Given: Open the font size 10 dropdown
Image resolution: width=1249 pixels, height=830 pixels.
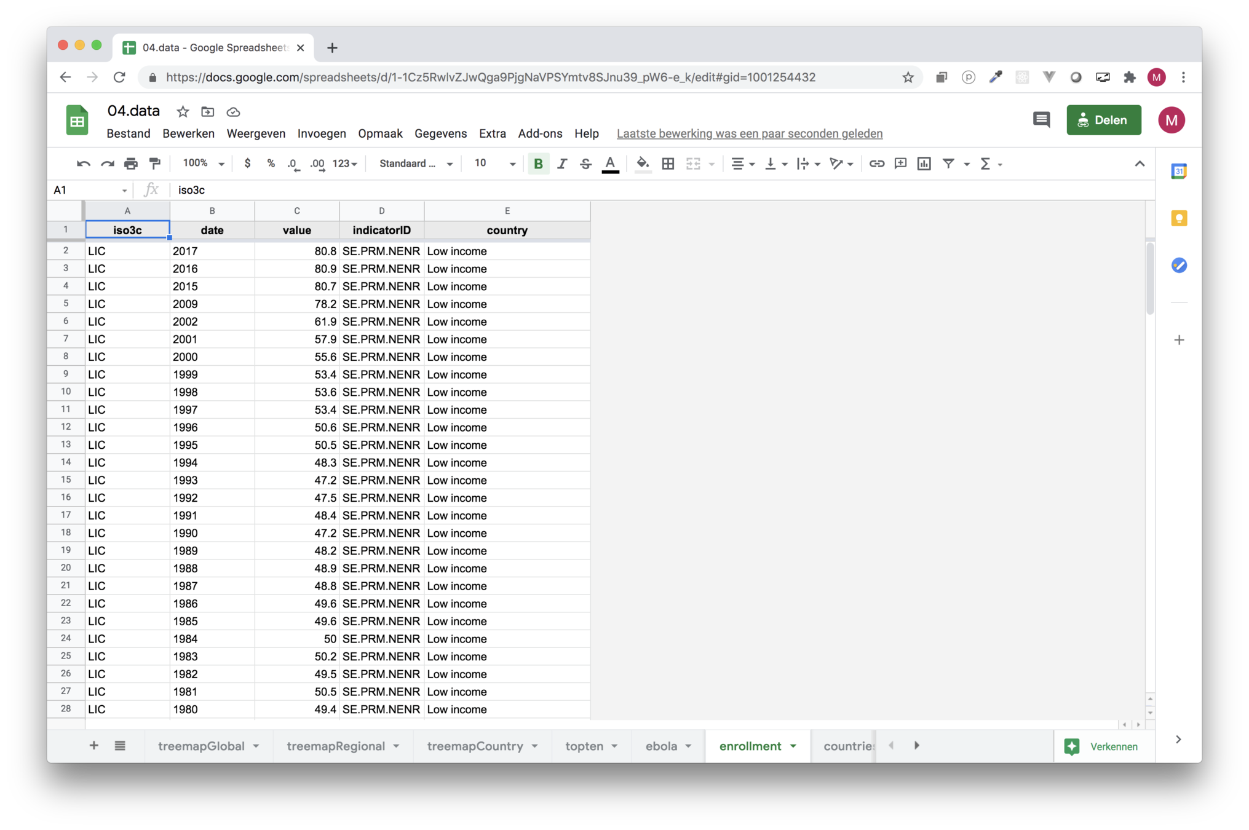Looking at the screenshot, I should tap(494, 164).
